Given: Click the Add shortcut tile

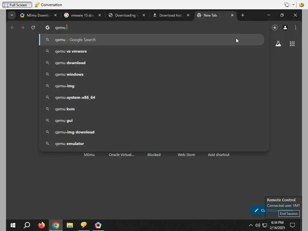Looking at the screenshot, I should (219, 155).
